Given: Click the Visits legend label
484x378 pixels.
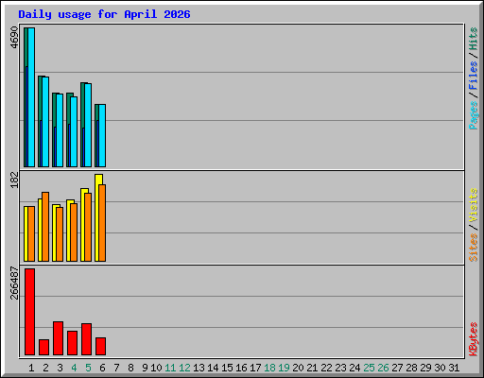Looking at the screenshot, I should click(x=474, y=206).
